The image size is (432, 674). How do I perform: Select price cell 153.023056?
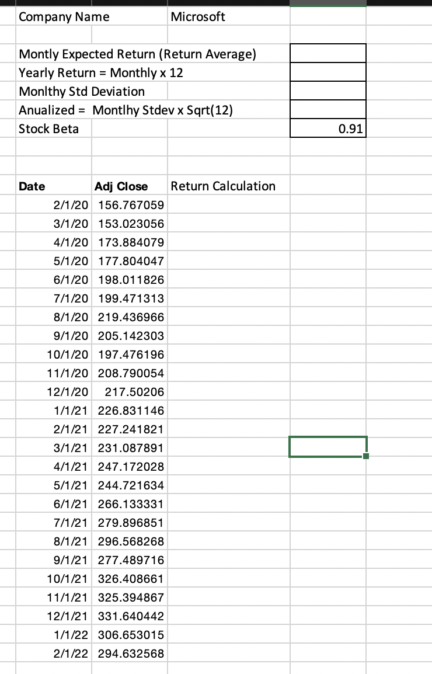tap(130, 224)
